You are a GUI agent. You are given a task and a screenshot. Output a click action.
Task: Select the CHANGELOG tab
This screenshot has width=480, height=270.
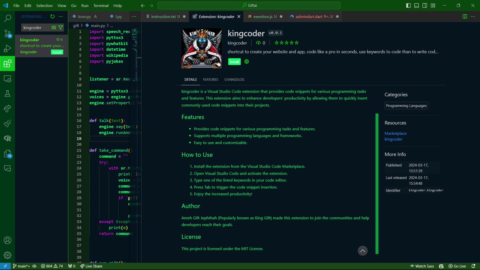coord(234,80)
